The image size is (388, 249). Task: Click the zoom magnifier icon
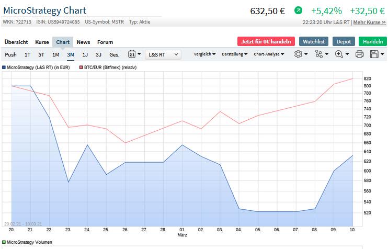coord(340,54)
